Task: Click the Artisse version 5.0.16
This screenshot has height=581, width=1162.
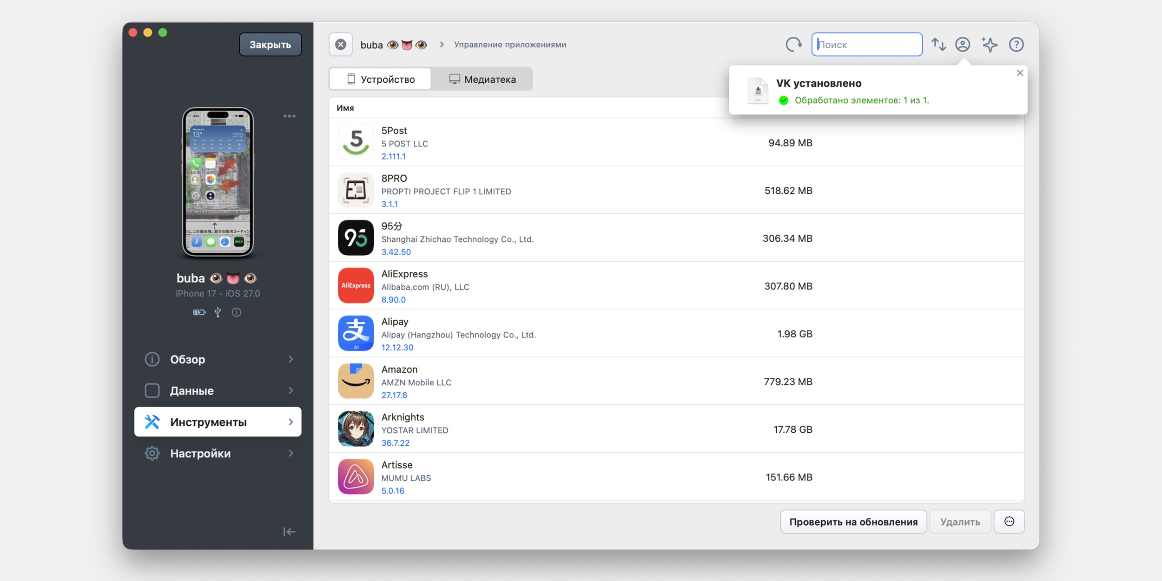Action: click(x=393, y=491)
